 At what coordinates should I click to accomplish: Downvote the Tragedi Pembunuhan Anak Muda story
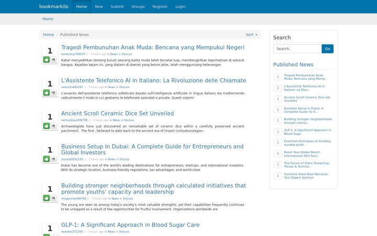pos(53,59)
